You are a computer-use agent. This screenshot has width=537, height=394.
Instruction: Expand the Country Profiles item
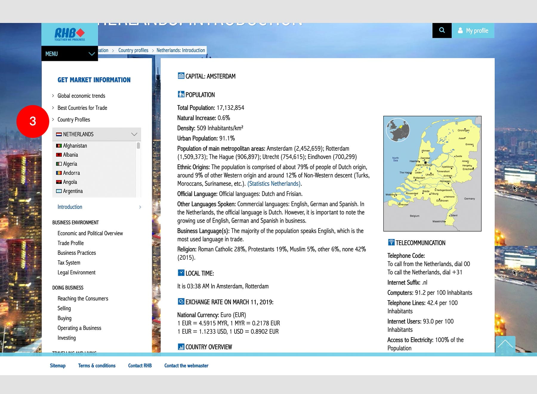74,120
